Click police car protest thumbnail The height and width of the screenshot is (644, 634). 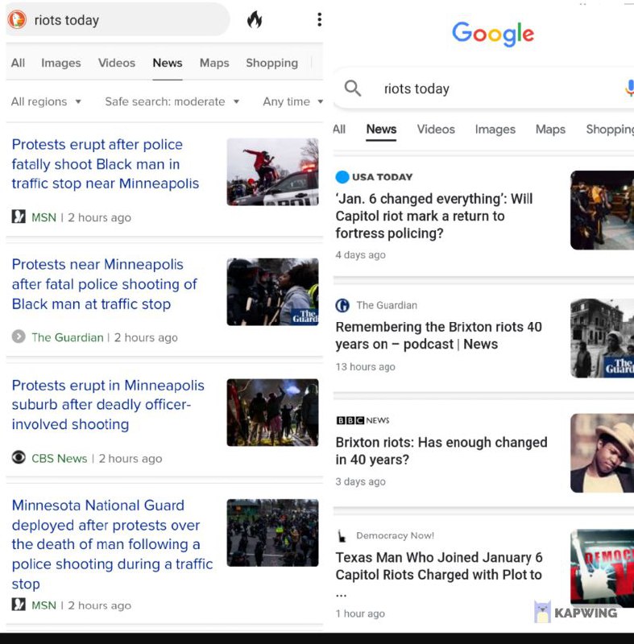point(272,171)
